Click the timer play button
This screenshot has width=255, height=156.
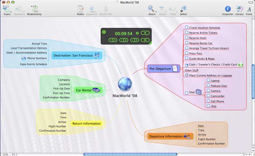coord(145,33)
